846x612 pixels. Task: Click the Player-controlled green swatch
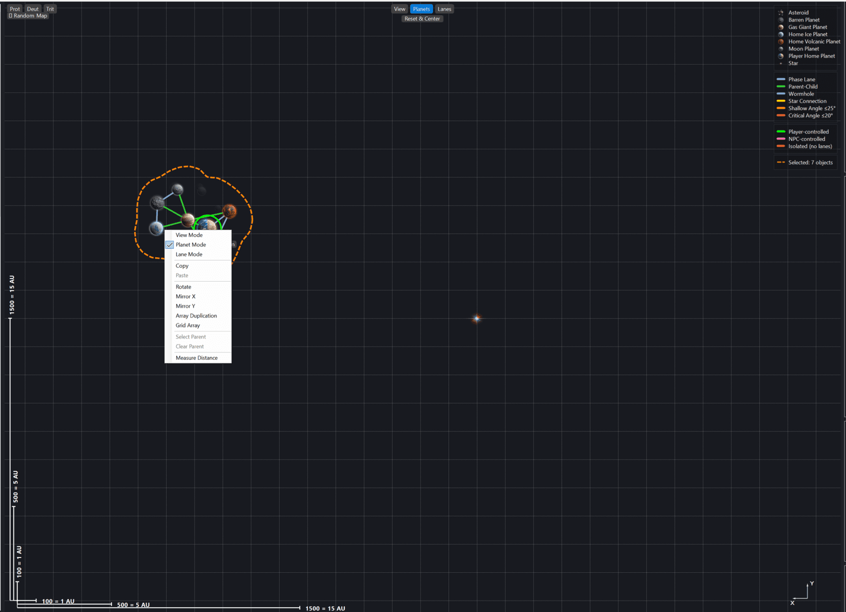(781, 132)
